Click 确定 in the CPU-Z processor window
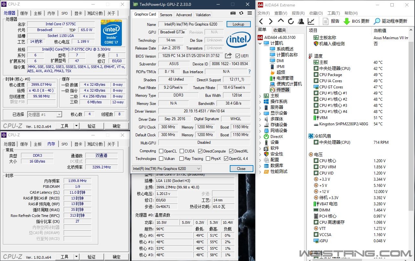Screen dimensions: 415x261 pyautogui.click(x=116, y=126)
